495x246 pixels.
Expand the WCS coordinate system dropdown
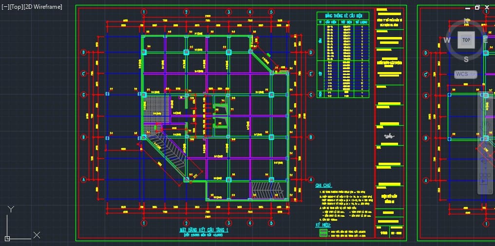(466, 74)
